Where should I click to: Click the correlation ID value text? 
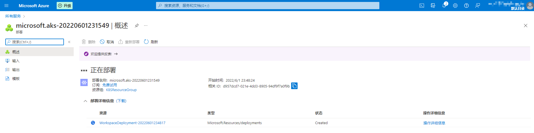click(x=256, y=86)
